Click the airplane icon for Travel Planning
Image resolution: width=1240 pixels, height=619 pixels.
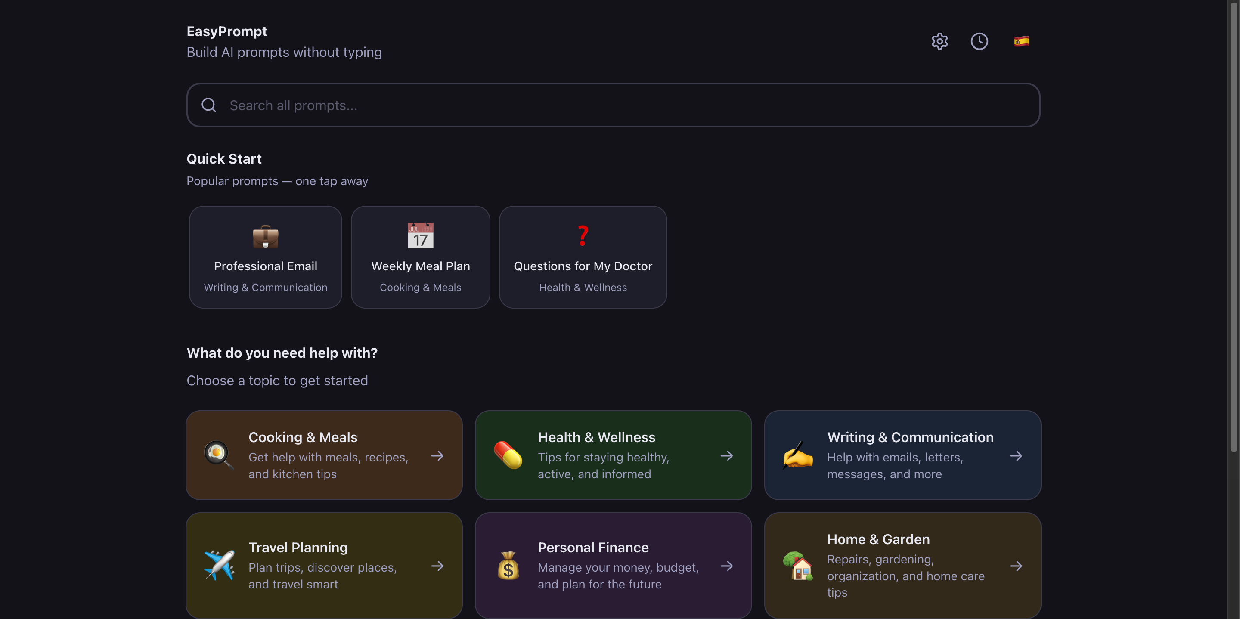[x=219, y=565]
